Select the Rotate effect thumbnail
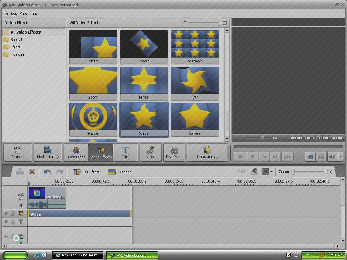 (x=144, y=47)
